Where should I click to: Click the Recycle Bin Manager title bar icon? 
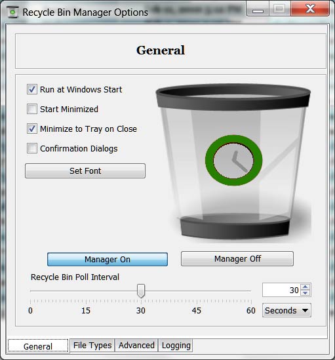(x=12, y=12)
